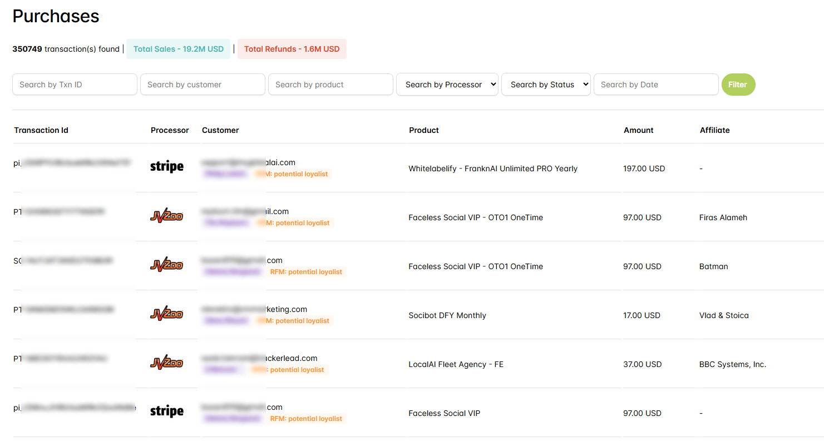The height and width of the screenshot is (441, 824).
Task: Click the Stripe logo in the last Faceless Social VIP row
Action: 167,411
